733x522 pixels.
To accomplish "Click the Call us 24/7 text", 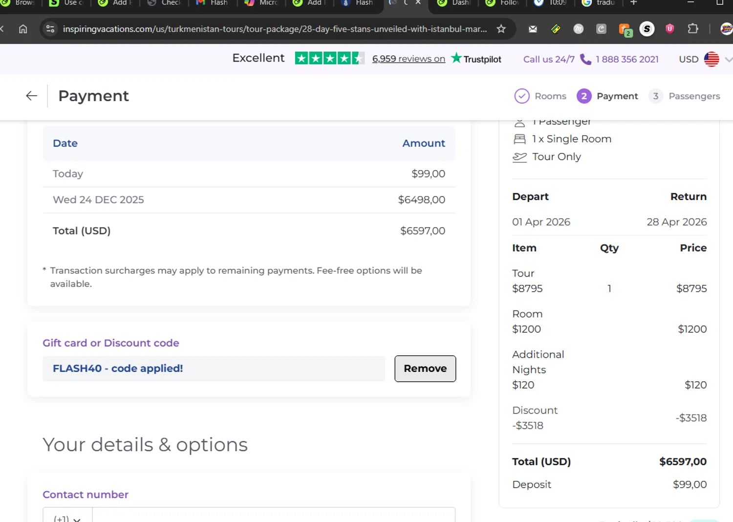I will (549, 59).
